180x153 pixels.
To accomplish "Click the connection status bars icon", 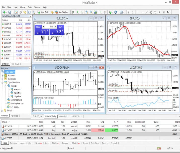I will 159,148.
